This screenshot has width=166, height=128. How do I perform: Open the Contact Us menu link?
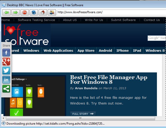[152, 20]
